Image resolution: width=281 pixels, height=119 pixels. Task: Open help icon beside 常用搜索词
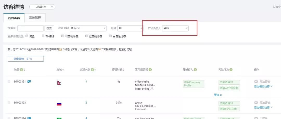pyautogui.click(x=150, y=70)
